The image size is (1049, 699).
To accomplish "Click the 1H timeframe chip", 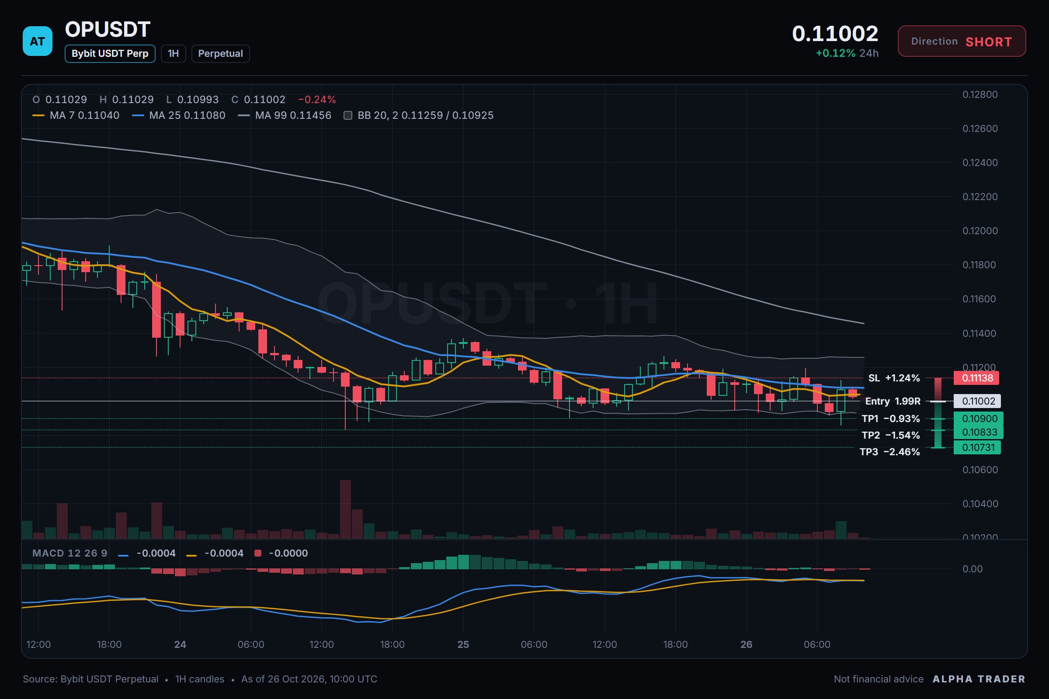I will 173,53.
